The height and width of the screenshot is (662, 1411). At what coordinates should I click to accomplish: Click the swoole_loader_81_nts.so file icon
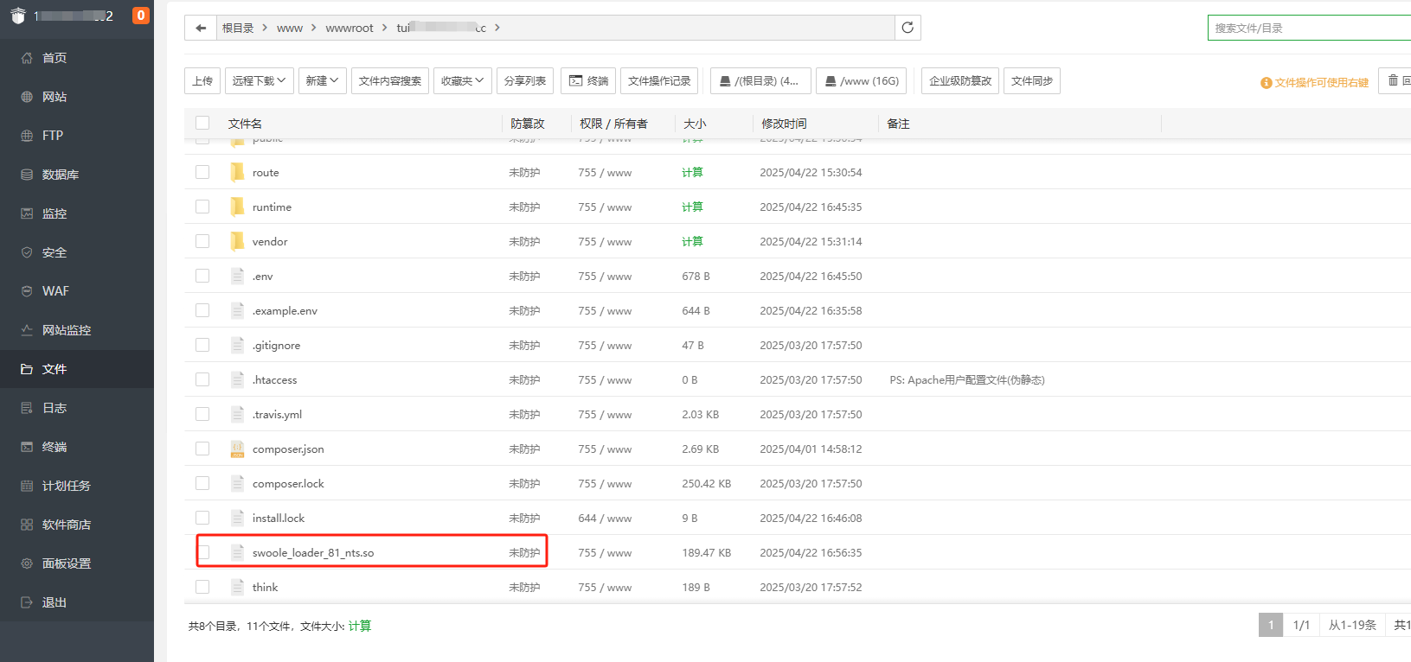tap(237, 552)
